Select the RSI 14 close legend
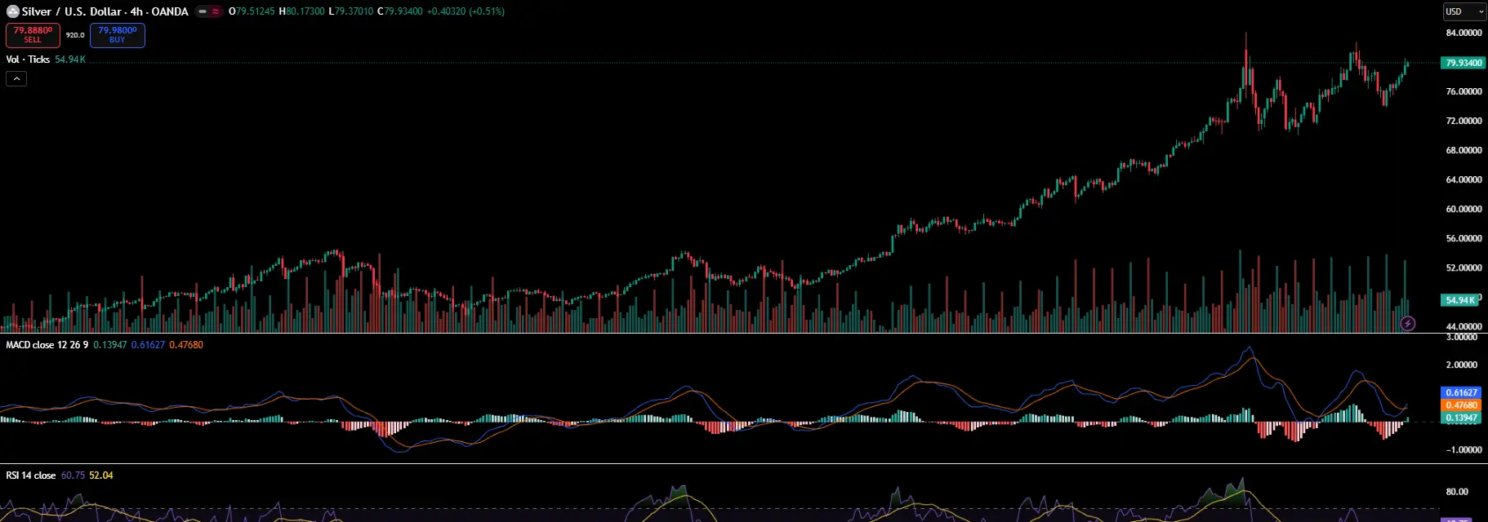Viewport: 1488px width, 522px height. coord(31,476)
